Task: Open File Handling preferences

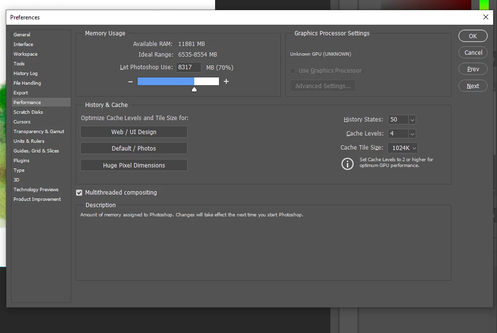Action: click(x=41, y=83)
